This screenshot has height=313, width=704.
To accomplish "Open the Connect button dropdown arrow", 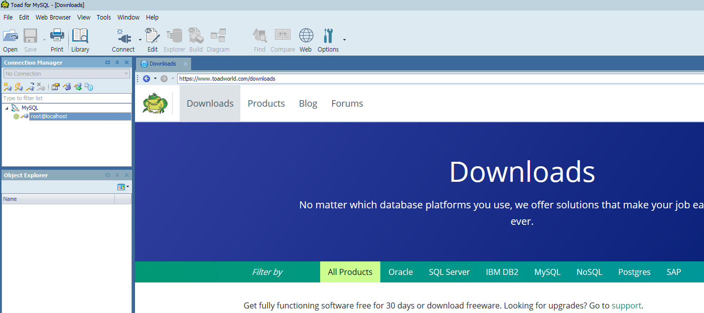I will pos(140,39).
